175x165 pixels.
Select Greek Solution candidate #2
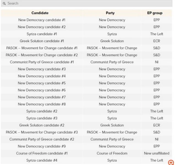[x=42, y=125]
